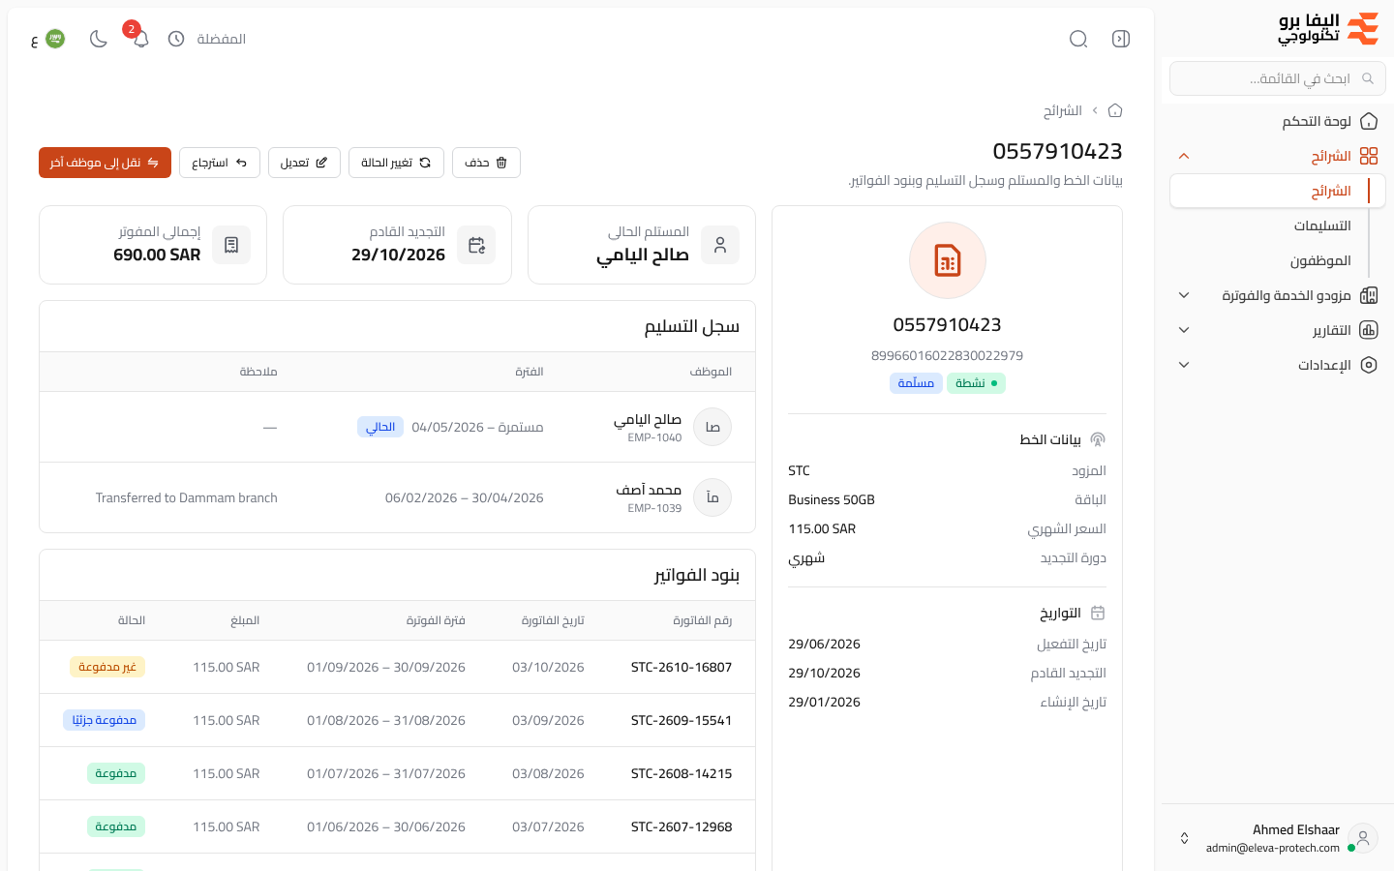The width and height of the screenshot is (1394, 871).
Task: Click the غير مدفوعة status badge
Action: click(107, 667)
